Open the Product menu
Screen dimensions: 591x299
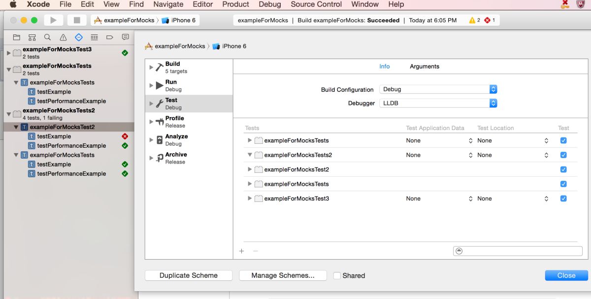tap(235, 4)
